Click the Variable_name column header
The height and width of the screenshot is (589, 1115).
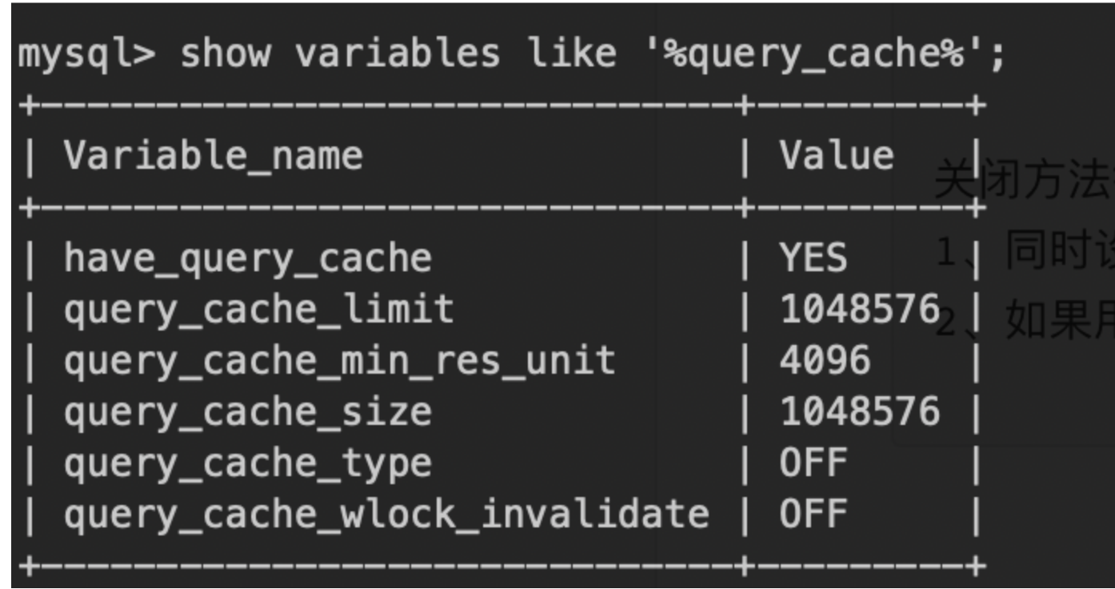214,156
